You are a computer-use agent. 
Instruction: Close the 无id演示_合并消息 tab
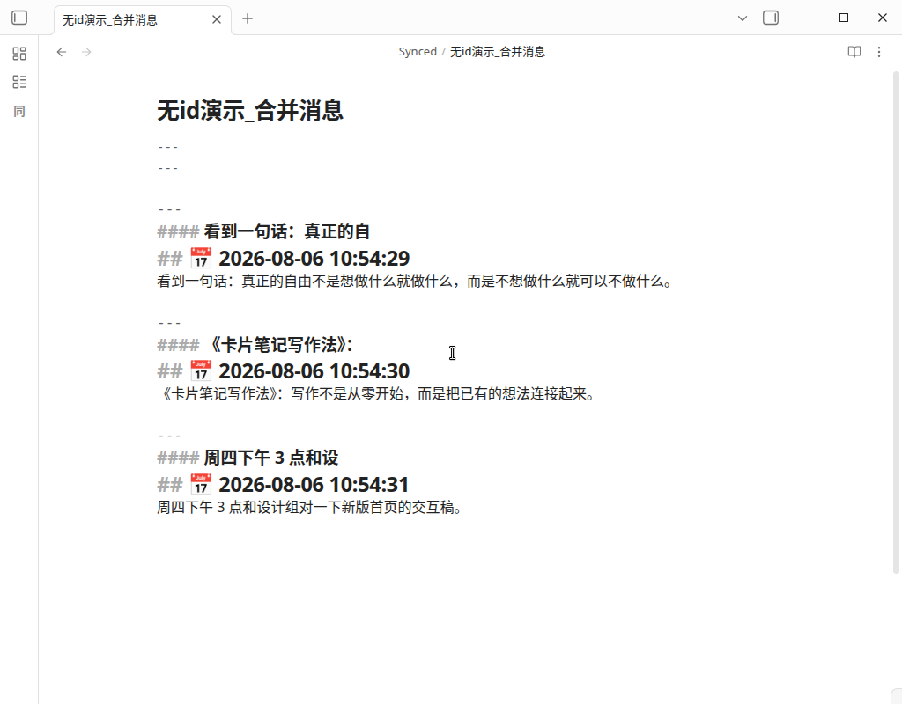pos(217,19)
